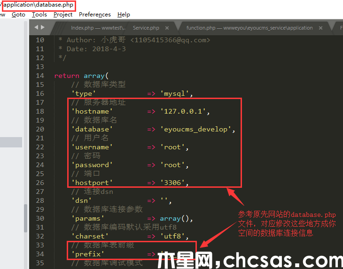Switch to the Service.php tab

click(x=146, y=28)
